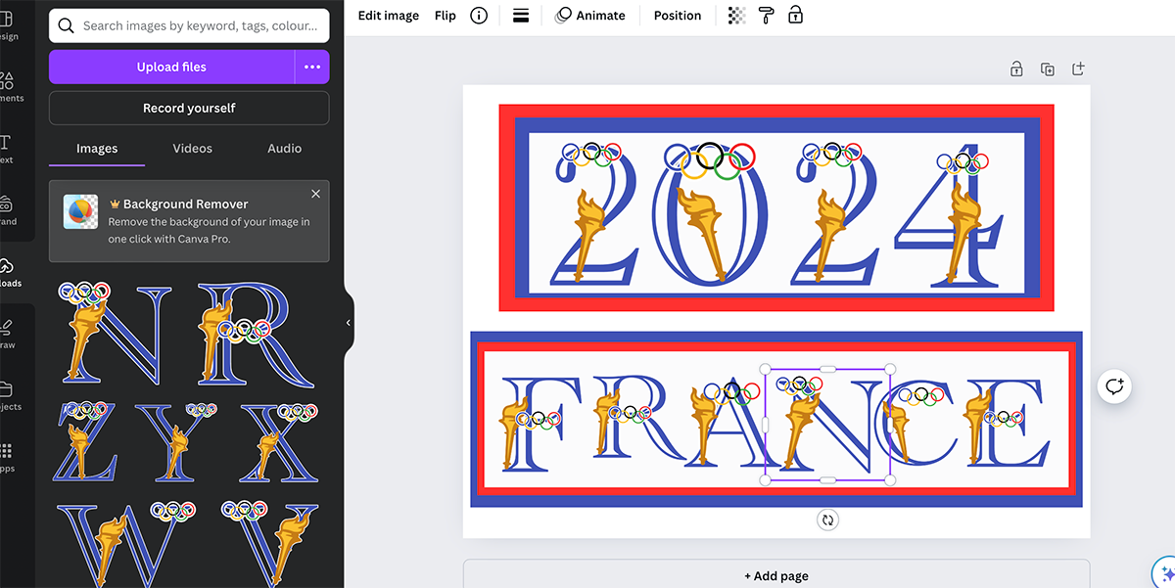Add a new page using the icon above the canvas
1175x588 pixels.
[1078, 69]
